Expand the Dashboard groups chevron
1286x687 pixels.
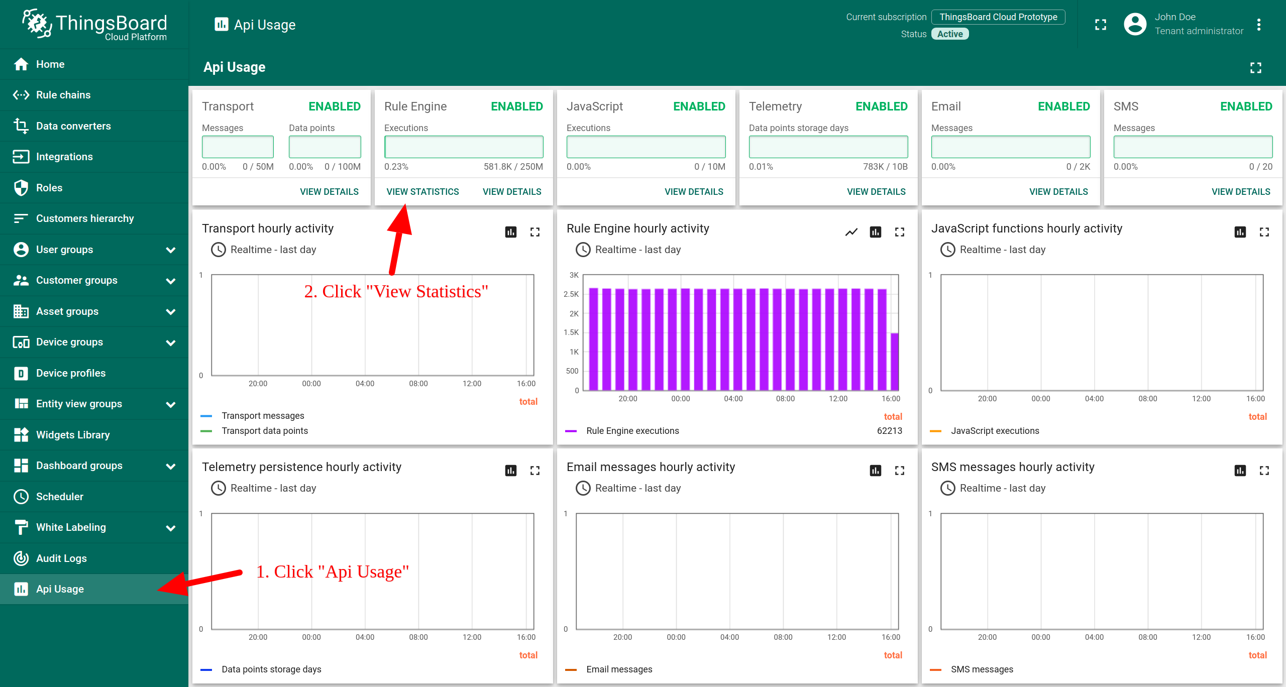coord(171,466)
